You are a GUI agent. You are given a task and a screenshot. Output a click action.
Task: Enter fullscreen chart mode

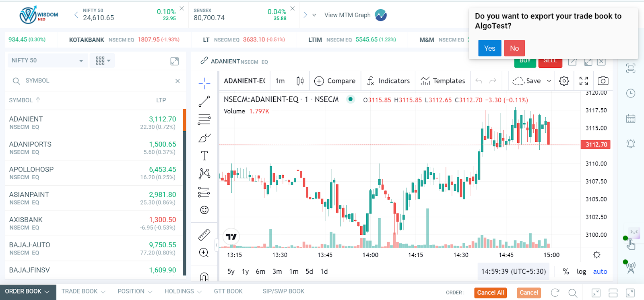pyautogui.click(x=584, y=81)
